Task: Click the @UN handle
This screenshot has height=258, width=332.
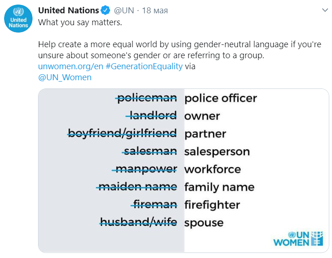Action: 124,10
